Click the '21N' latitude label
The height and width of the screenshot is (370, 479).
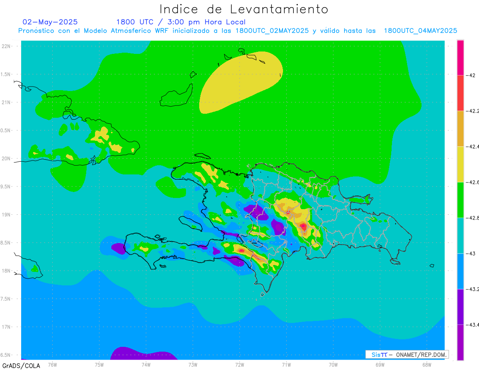tap(6, 102)
